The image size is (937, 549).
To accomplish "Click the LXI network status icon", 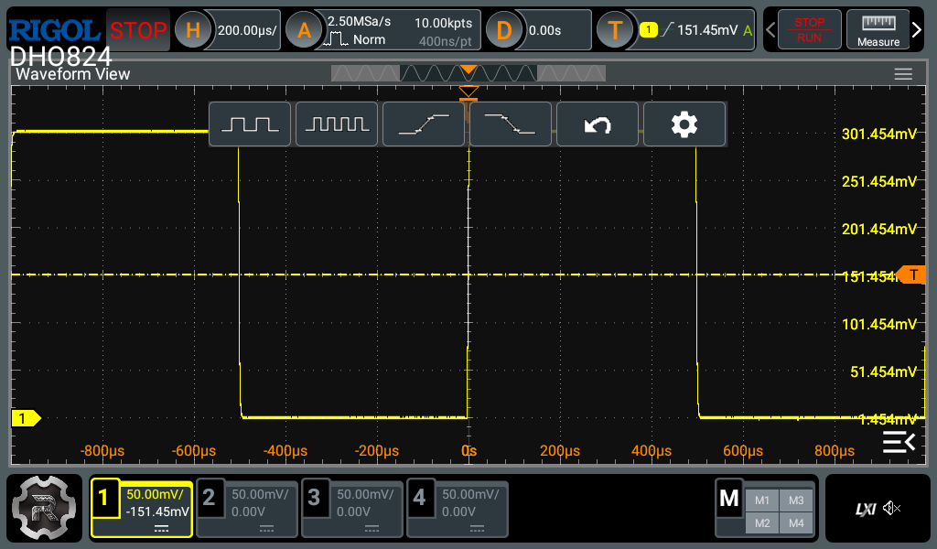I will 866,509.
